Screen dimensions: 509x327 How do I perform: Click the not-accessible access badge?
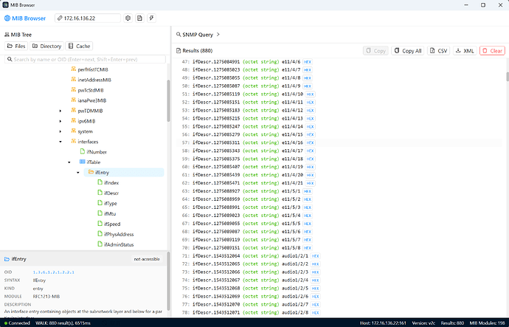point(147,259)
